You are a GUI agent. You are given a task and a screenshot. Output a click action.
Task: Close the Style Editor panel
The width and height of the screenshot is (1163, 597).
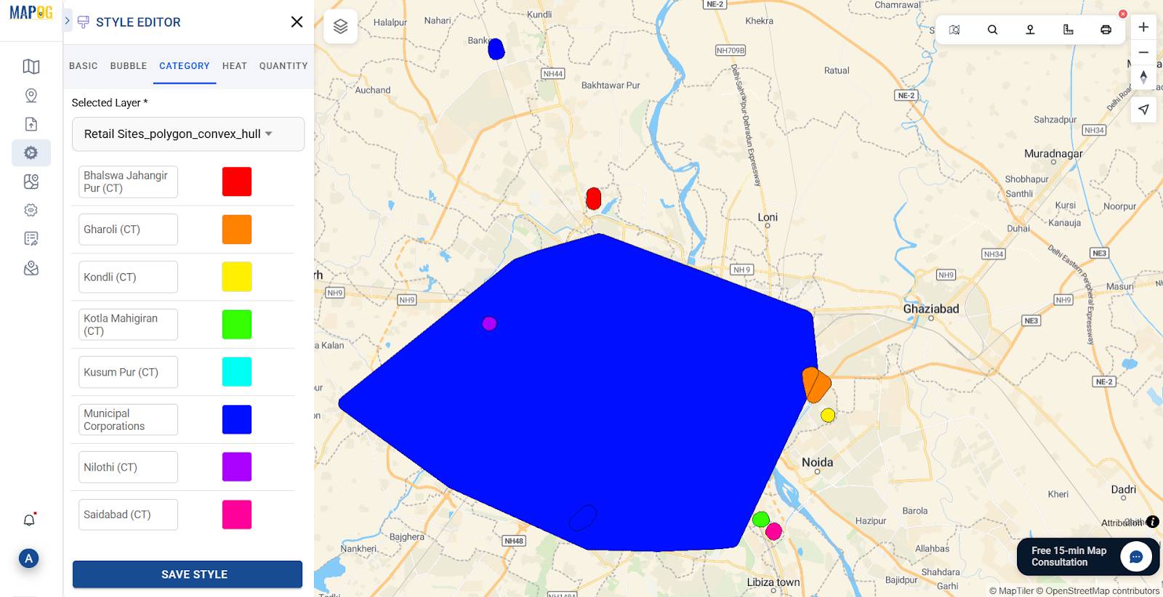pyautogui.click(x=297, y=22)
